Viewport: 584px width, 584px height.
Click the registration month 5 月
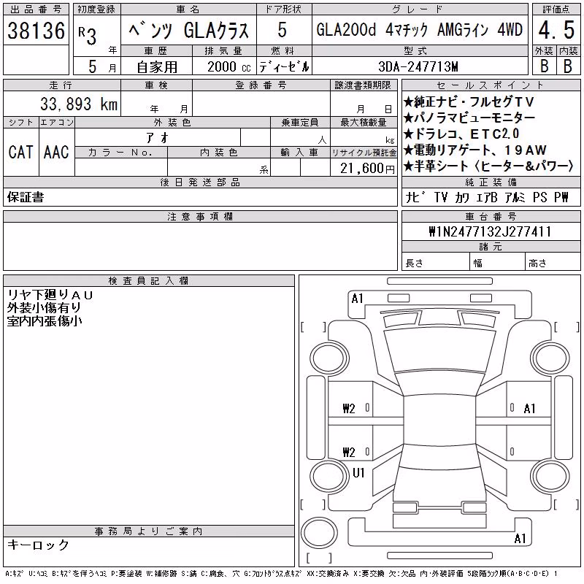(x=102, y=66)
